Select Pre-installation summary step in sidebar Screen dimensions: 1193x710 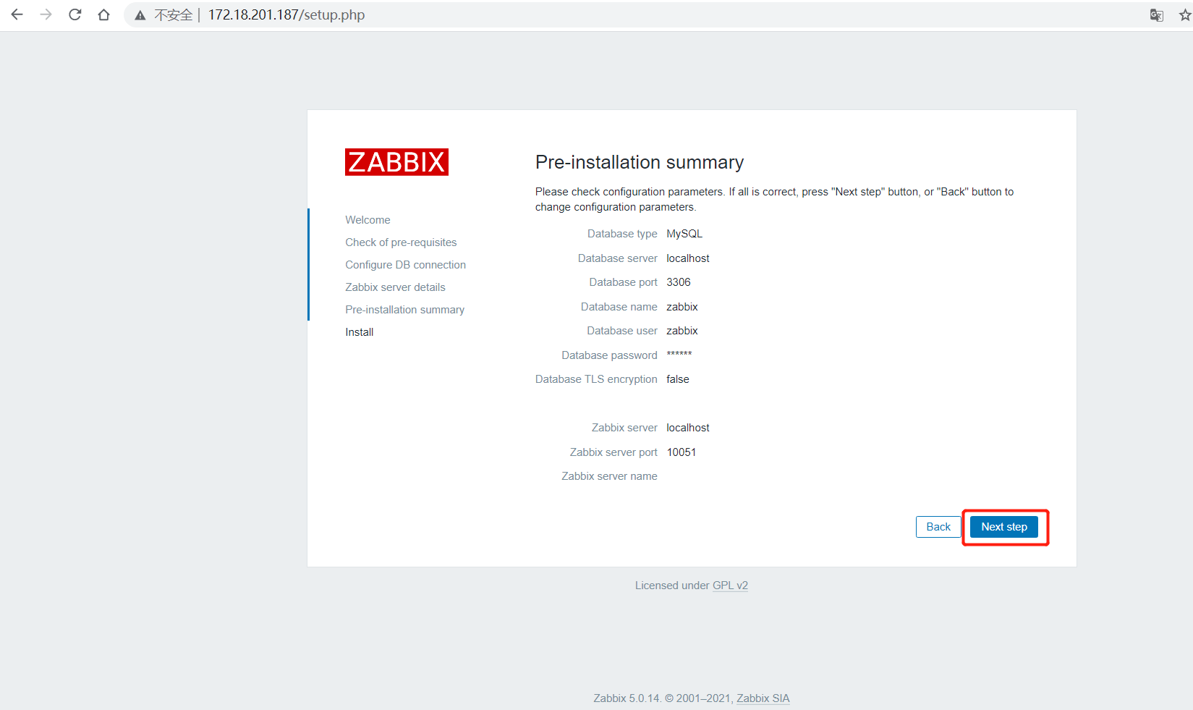click(x=404, y=310)
